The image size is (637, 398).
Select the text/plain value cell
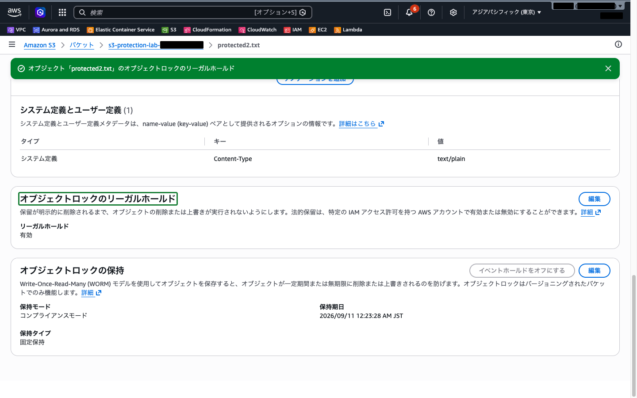pyautogui.click(x=451, y=159)
